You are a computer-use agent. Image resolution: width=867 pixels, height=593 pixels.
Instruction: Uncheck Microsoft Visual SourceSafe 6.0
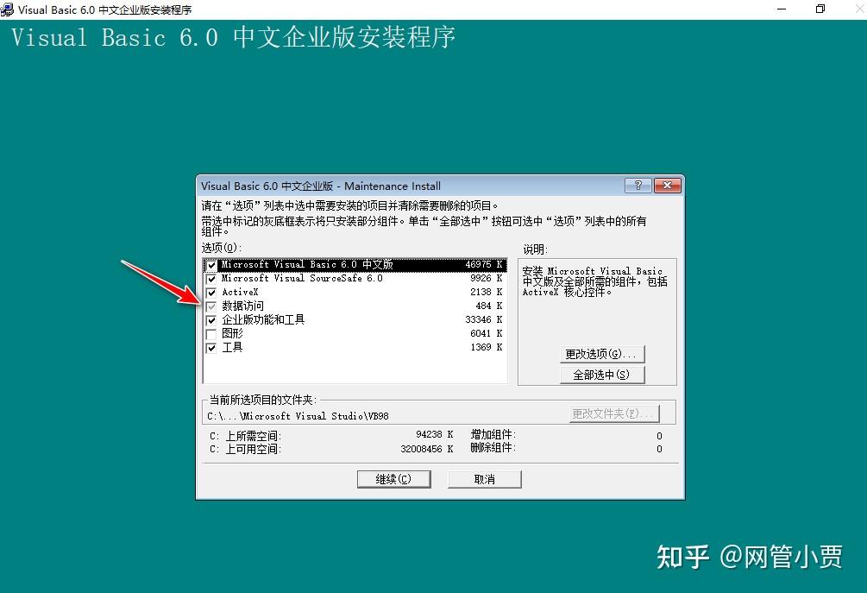coord(211,278)
